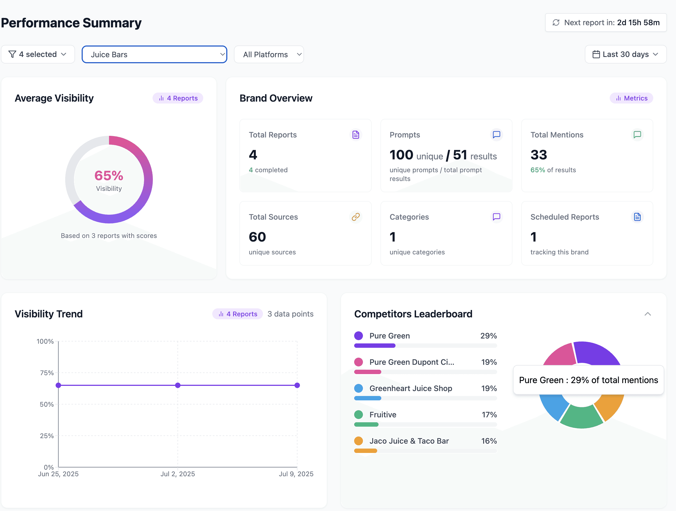
Task: Open the 4 selected filter dropdown
Action: pyautogui.click(x=38, y=54)
